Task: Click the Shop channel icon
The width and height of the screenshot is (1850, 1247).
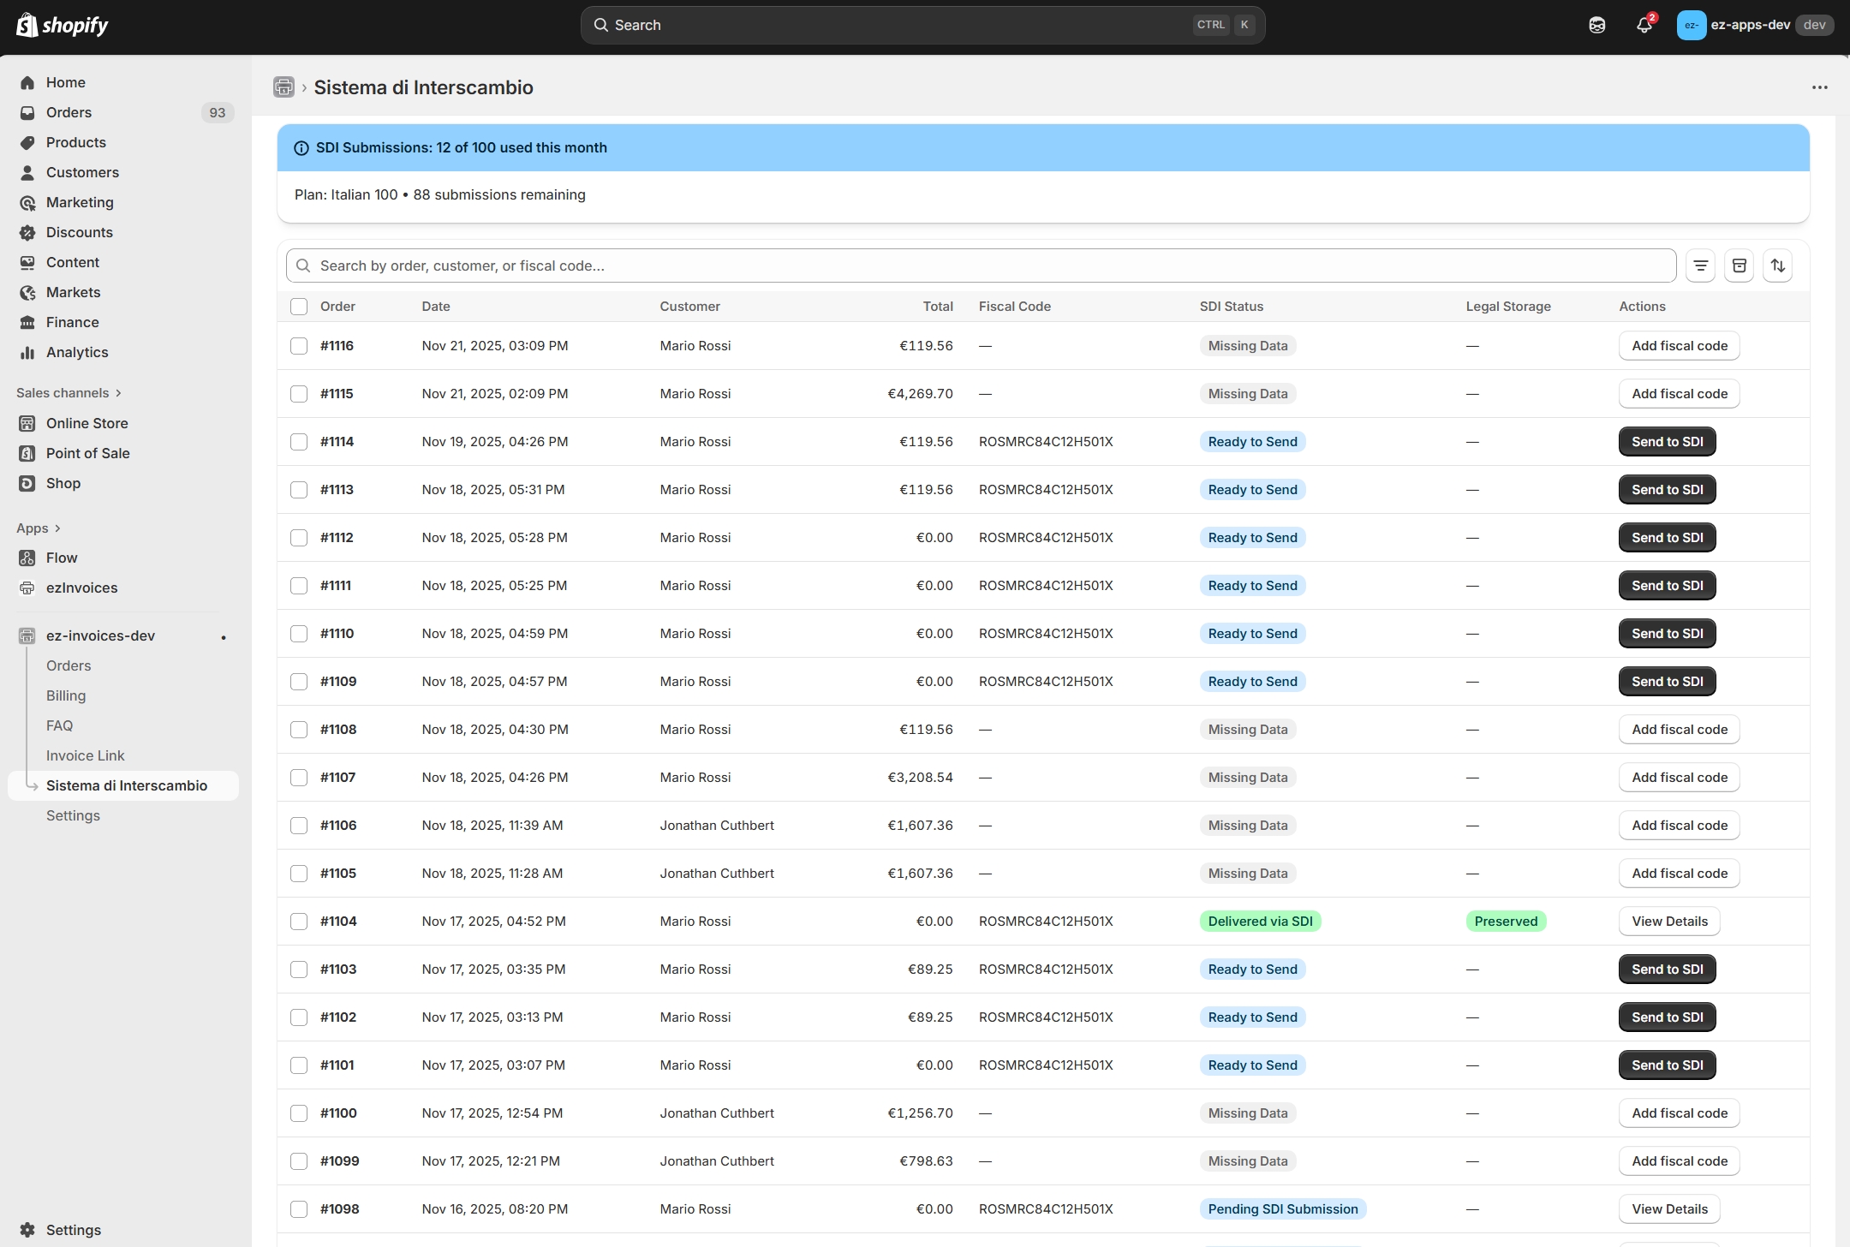Action: pos(27,483)
